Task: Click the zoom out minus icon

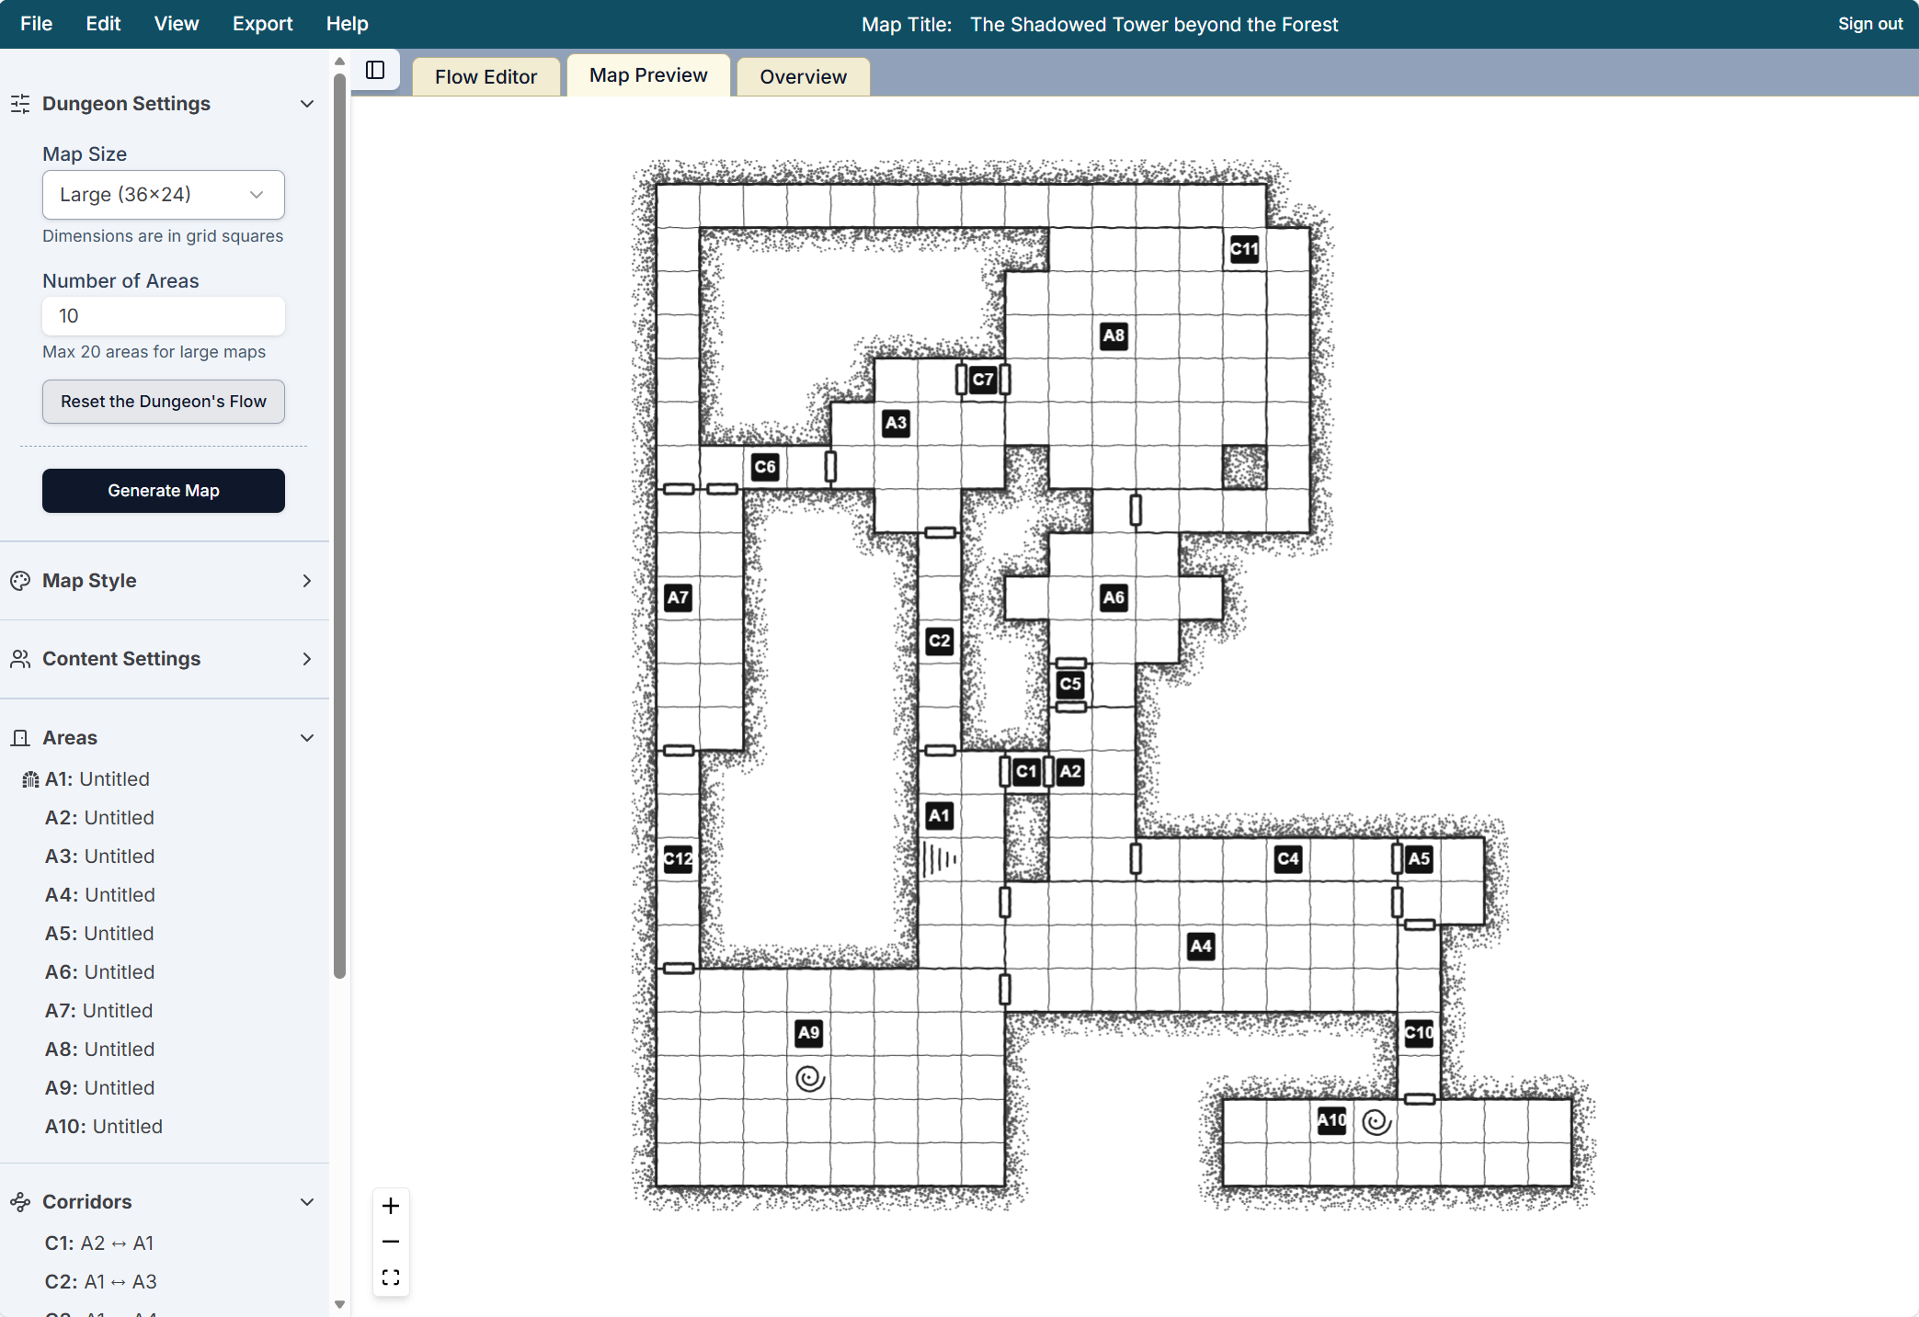Action: point(391,1242)
